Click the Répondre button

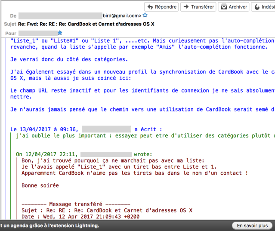point(161,7)
